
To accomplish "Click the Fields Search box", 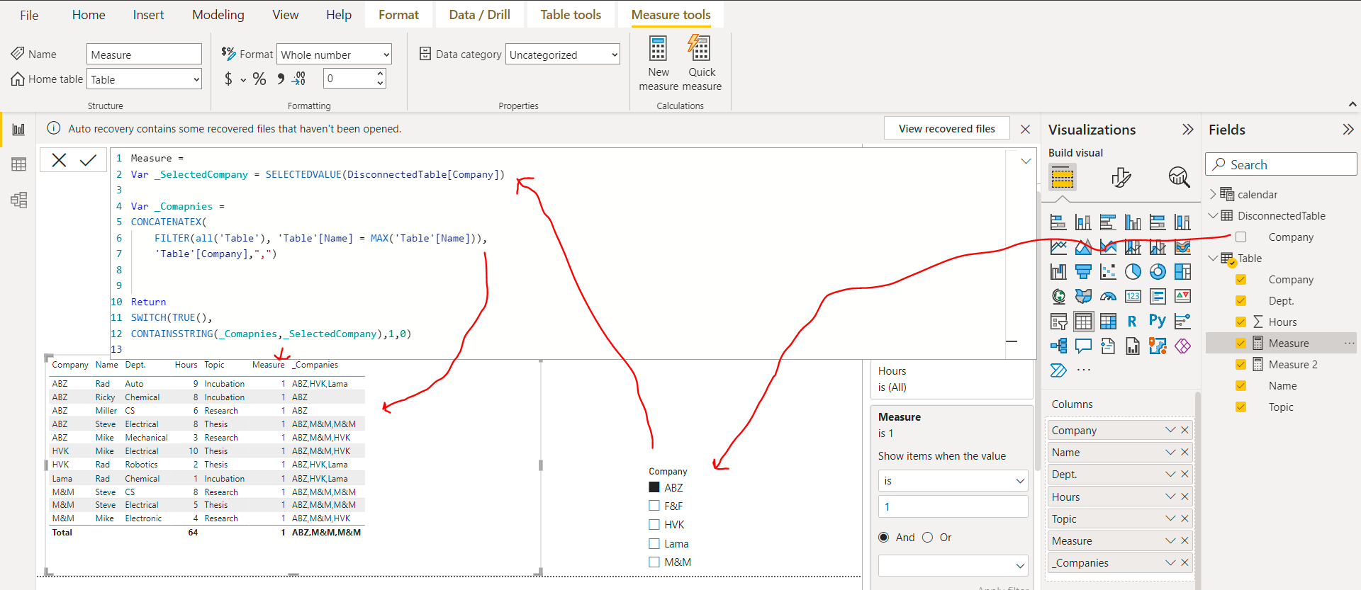I will 1281,164.
